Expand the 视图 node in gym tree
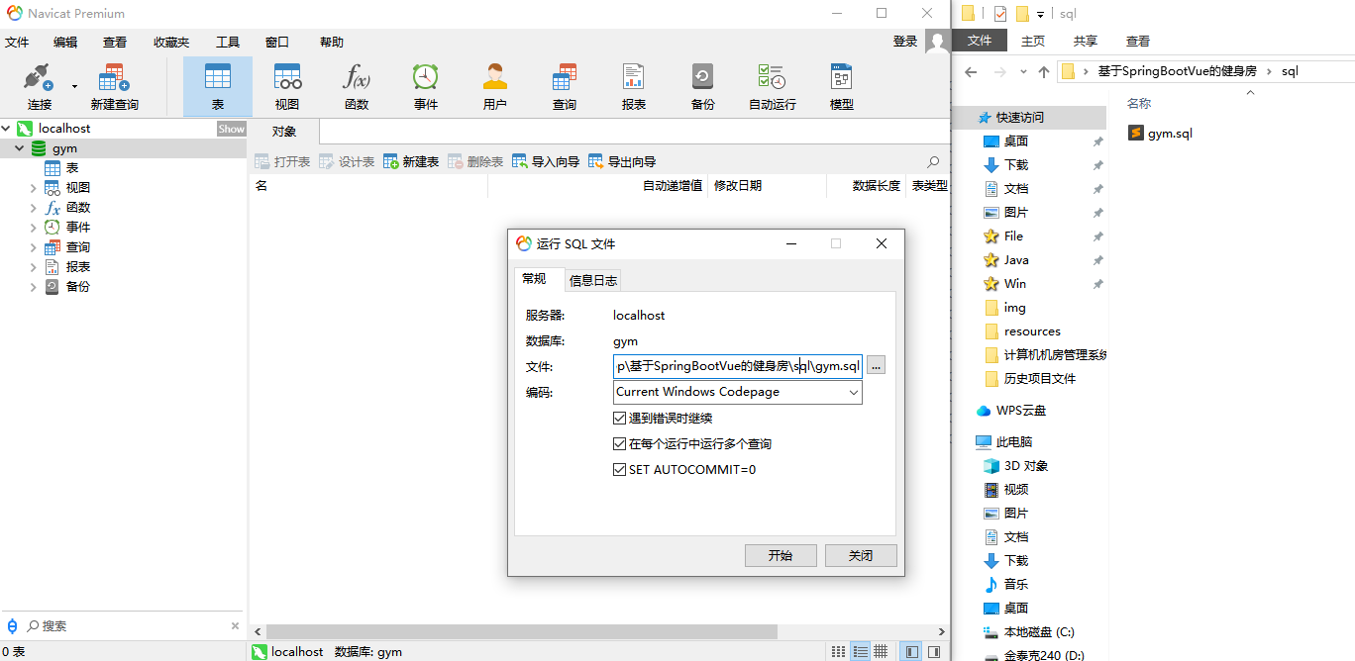The width and height of the screenshot is (1355, 661). [x=33, y=188]
